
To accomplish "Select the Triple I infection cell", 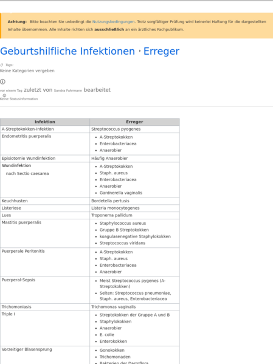I will point(45,328).
